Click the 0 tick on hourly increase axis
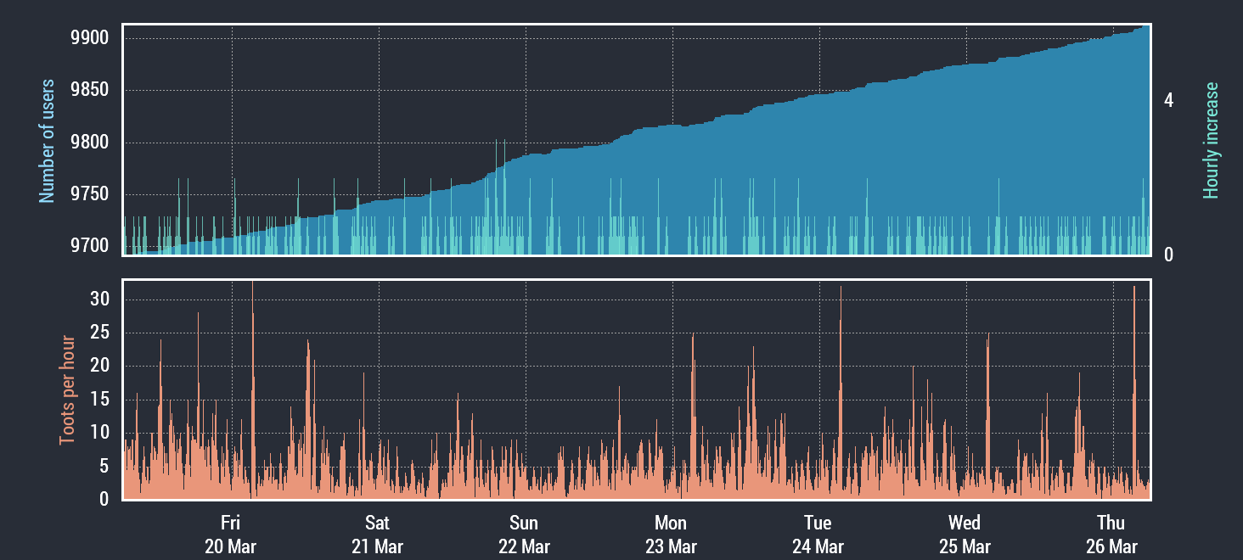Image resolution: width=1243 pixels, height=560 pixels. (1168, 255)
